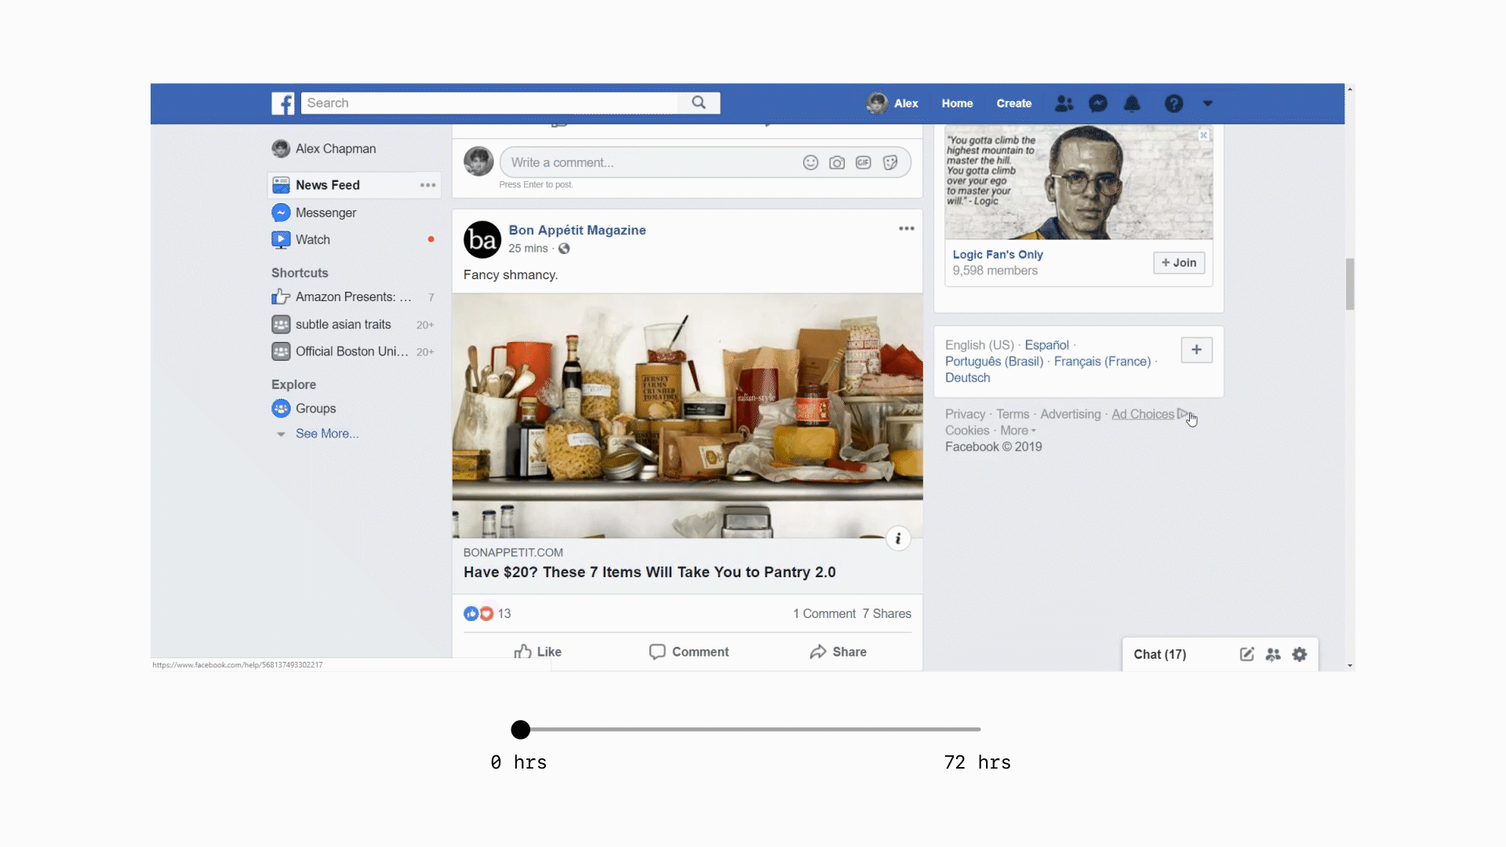Screen dimensions: 1506x847
Task: Open the 7 Shares link
Action: pos(887,613)
